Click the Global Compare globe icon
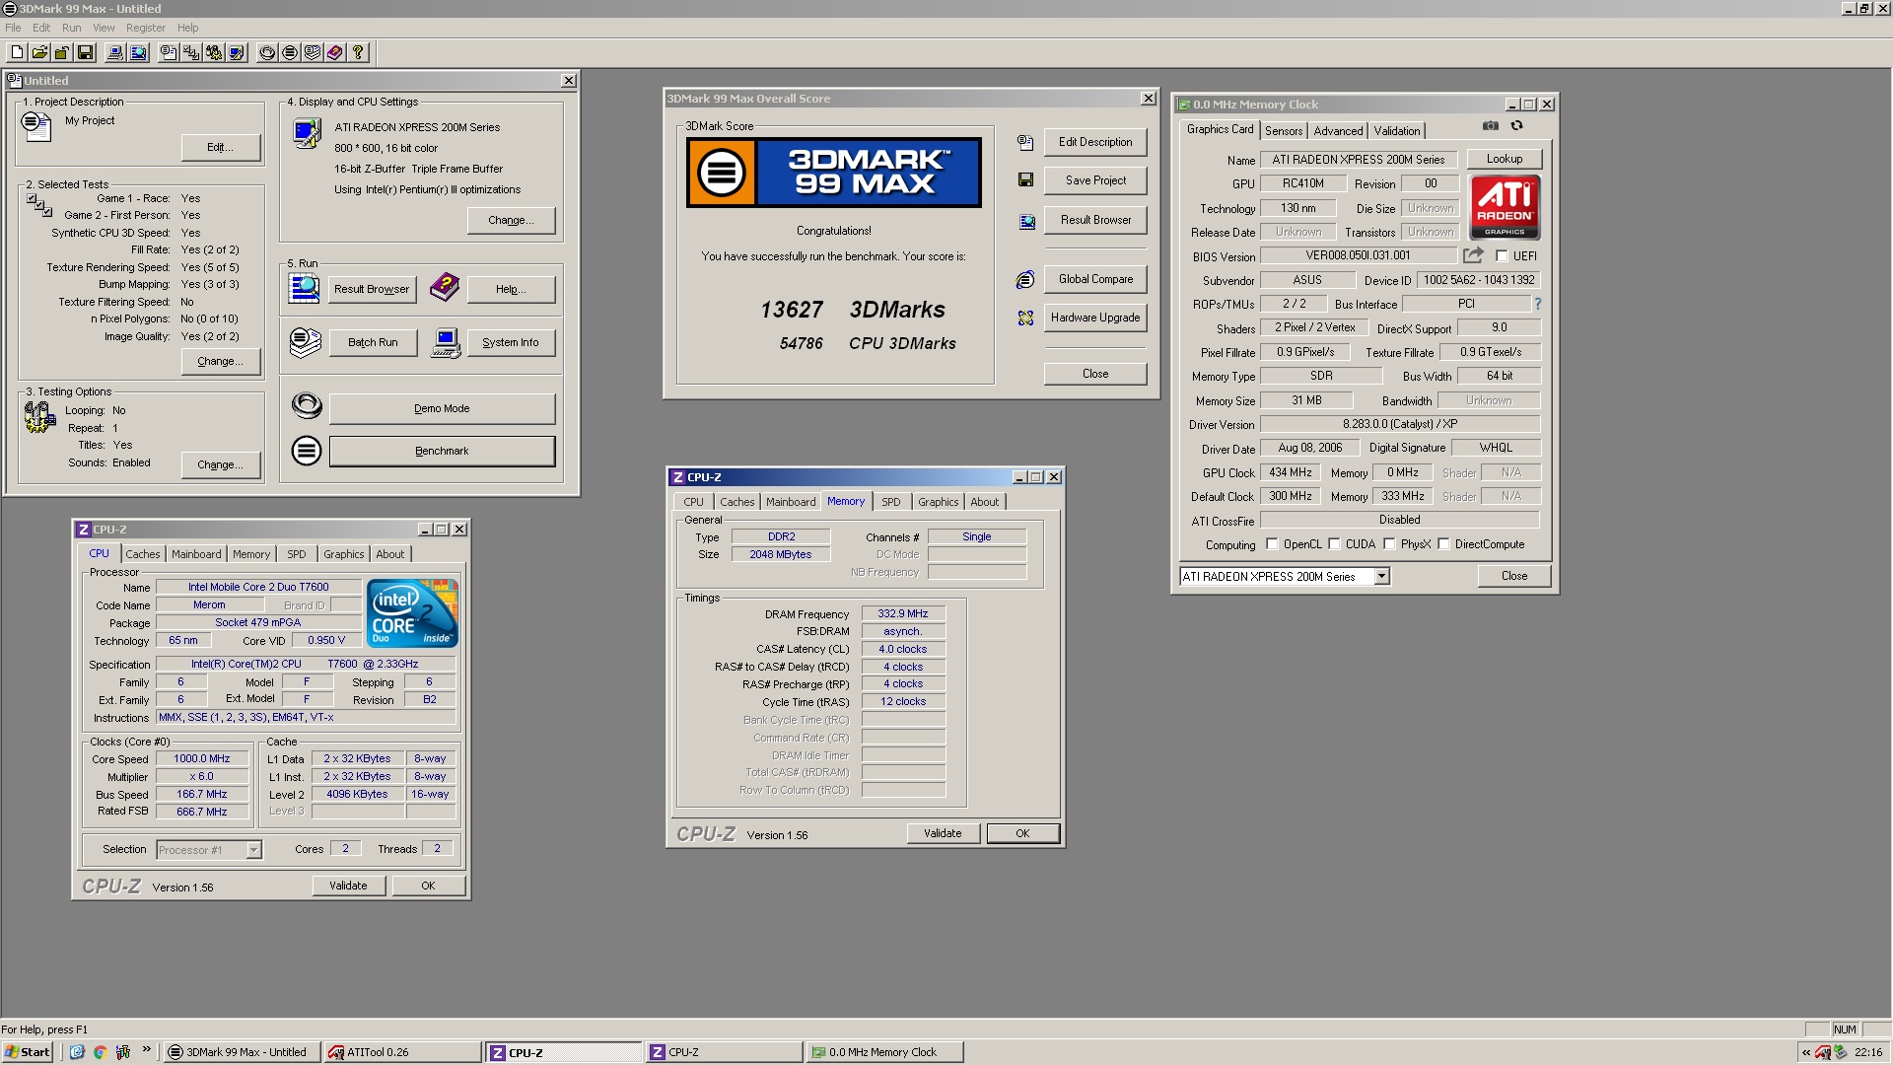This screenshot has height=1065, width=1893. tap(1025, 280)
